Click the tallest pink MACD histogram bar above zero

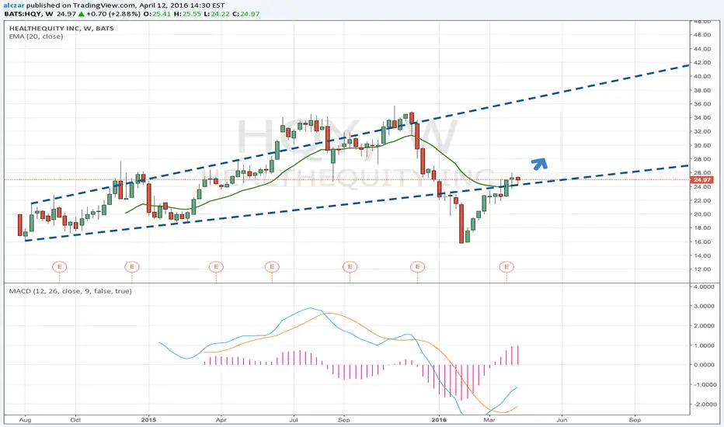coord(518,355)
